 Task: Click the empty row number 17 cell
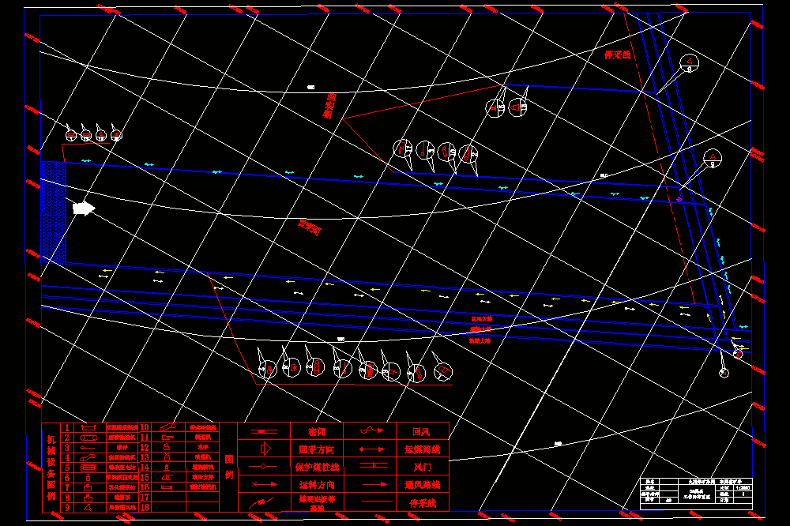coord(145,498)
